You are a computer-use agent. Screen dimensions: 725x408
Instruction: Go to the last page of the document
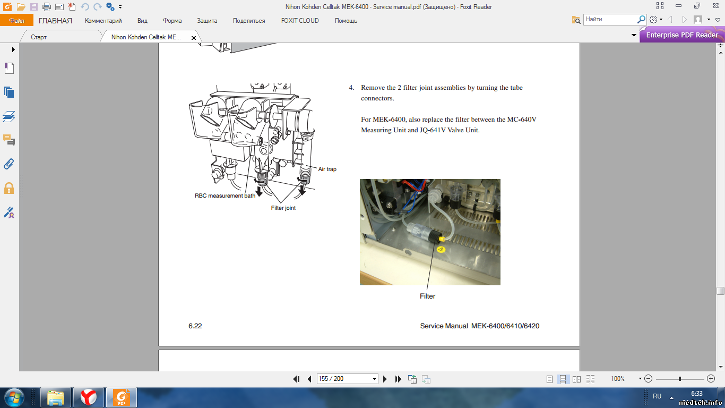[399, 379]
